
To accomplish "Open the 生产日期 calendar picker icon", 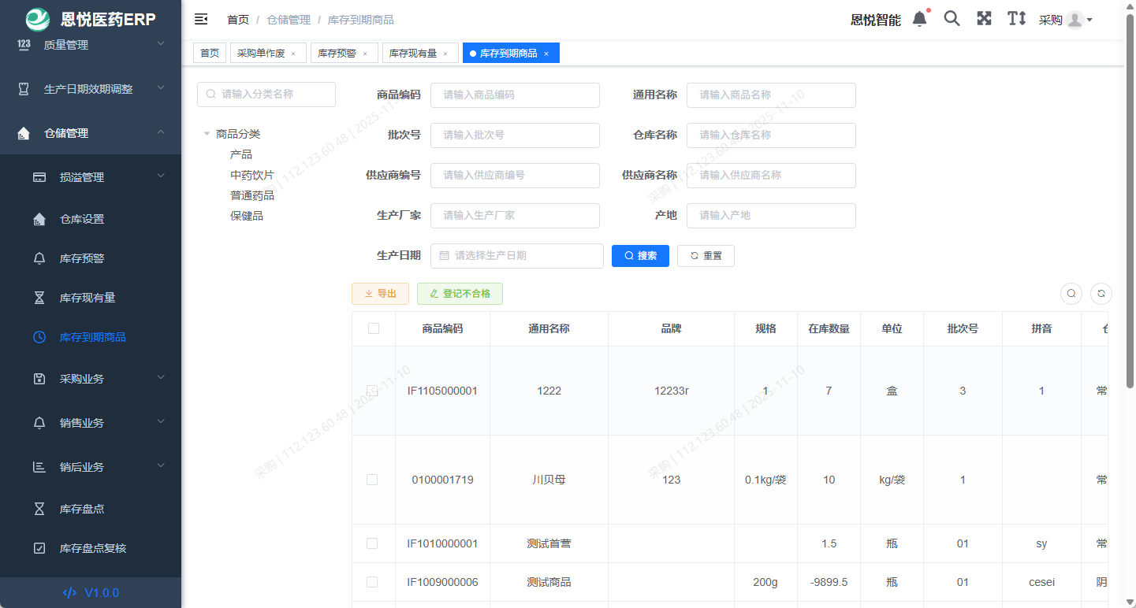I will 446,255.
